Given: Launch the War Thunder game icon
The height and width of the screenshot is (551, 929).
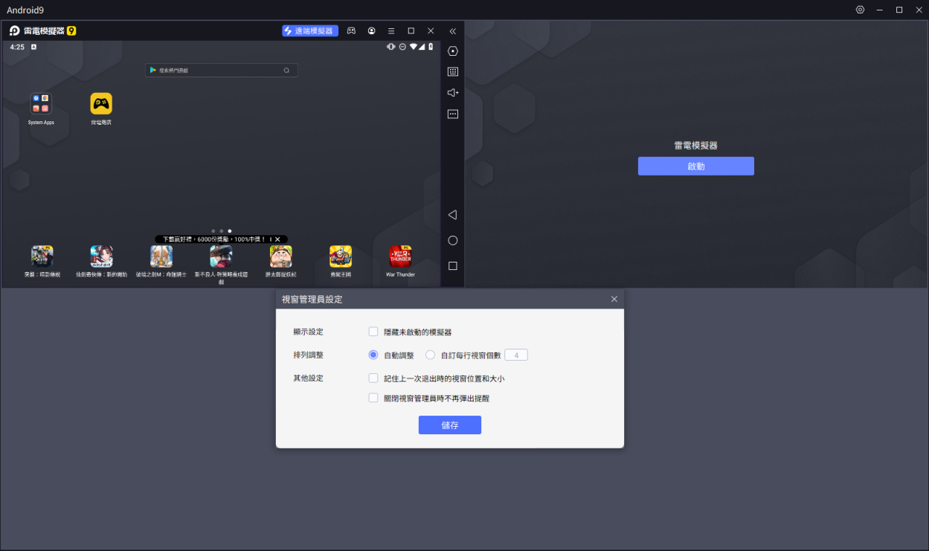Looking at the screenshot, I should 400,257.
